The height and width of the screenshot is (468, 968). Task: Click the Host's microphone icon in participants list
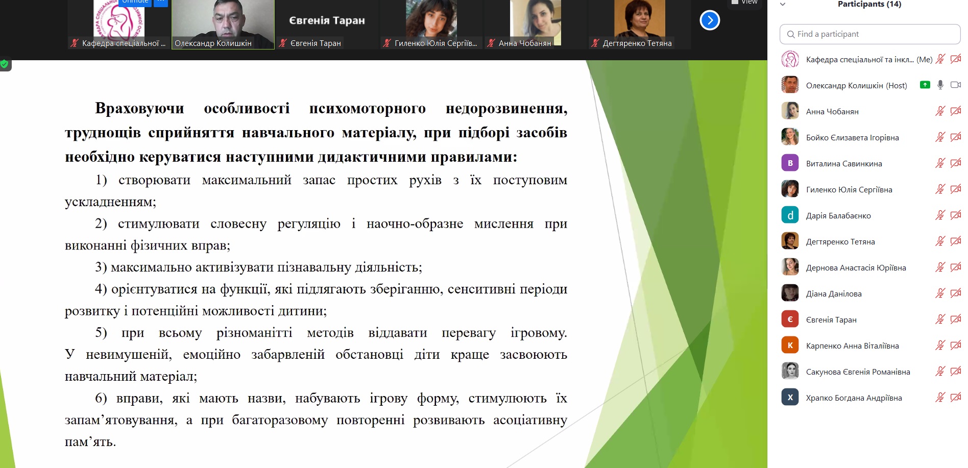pos(940,85)
